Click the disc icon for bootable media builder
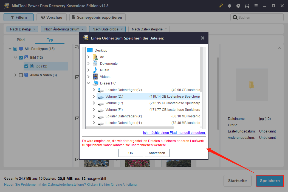 click(238, 5)
